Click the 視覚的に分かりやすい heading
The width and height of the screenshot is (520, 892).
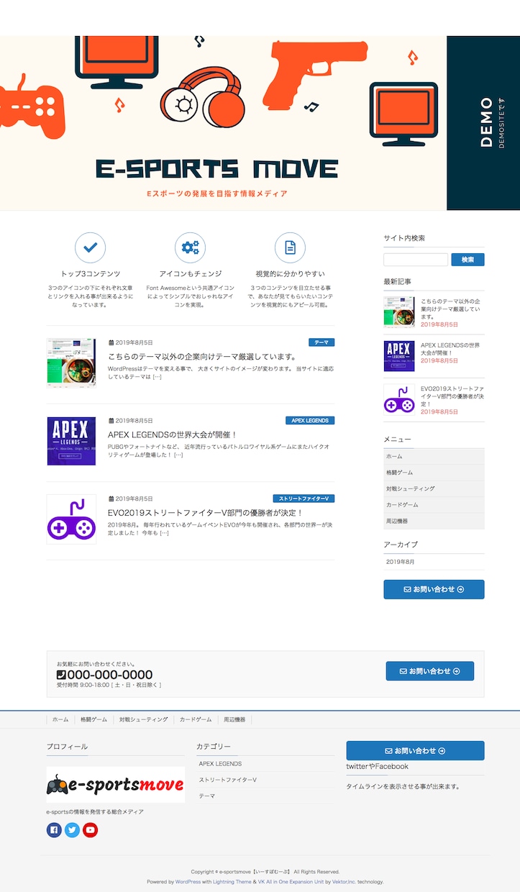pyautogui.click(x=291, y=274)
